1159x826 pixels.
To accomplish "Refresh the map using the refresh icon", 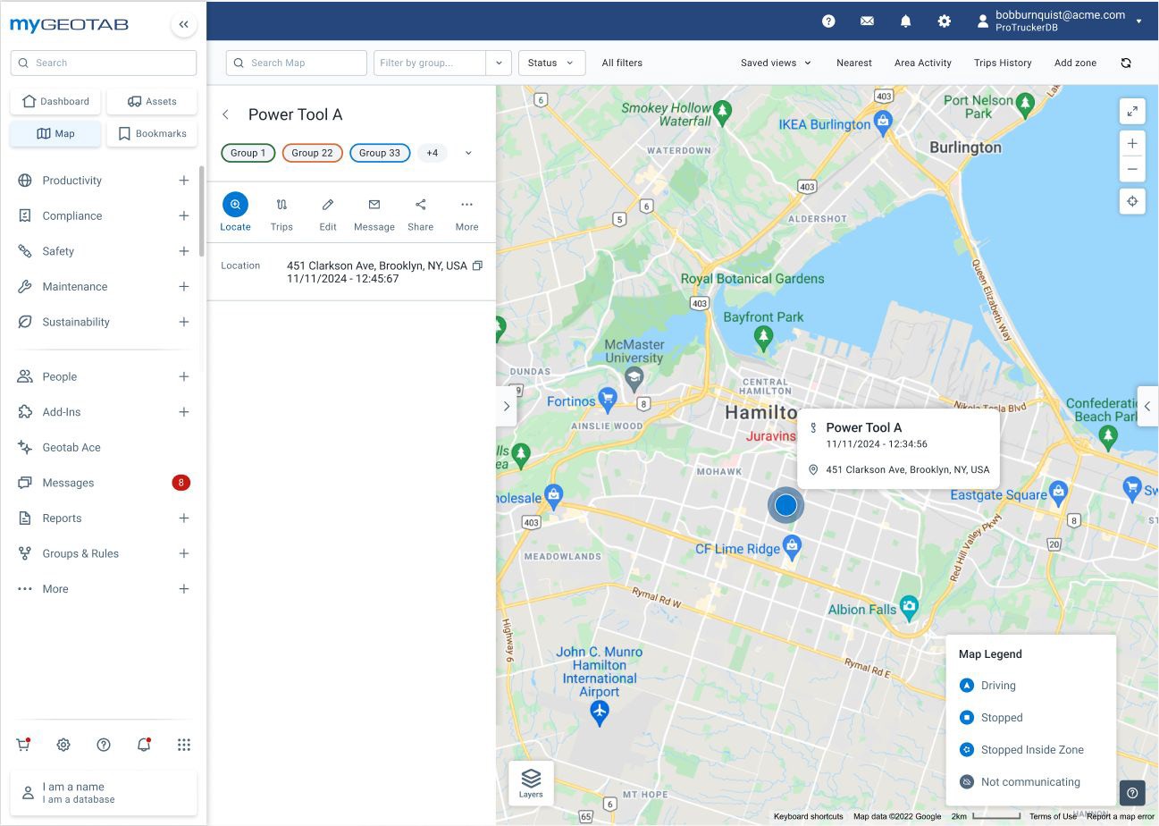I will click(1125, 63).
